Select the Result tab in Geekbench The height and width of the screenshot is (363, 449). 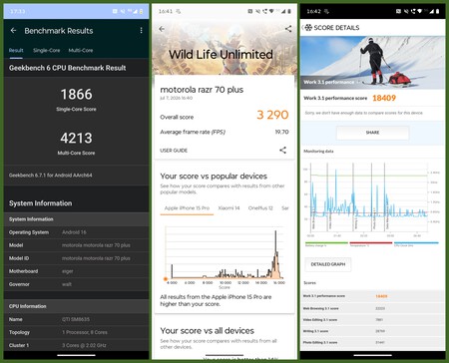pyautogui.click(x=16, y=51)
